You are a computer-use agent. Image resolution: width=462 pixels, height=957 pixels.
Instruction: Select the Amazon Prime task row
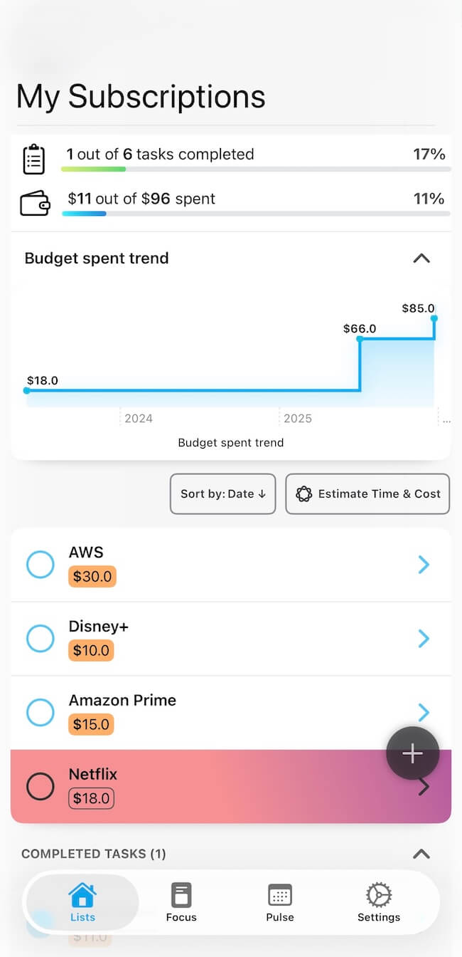tap(213, 712)
